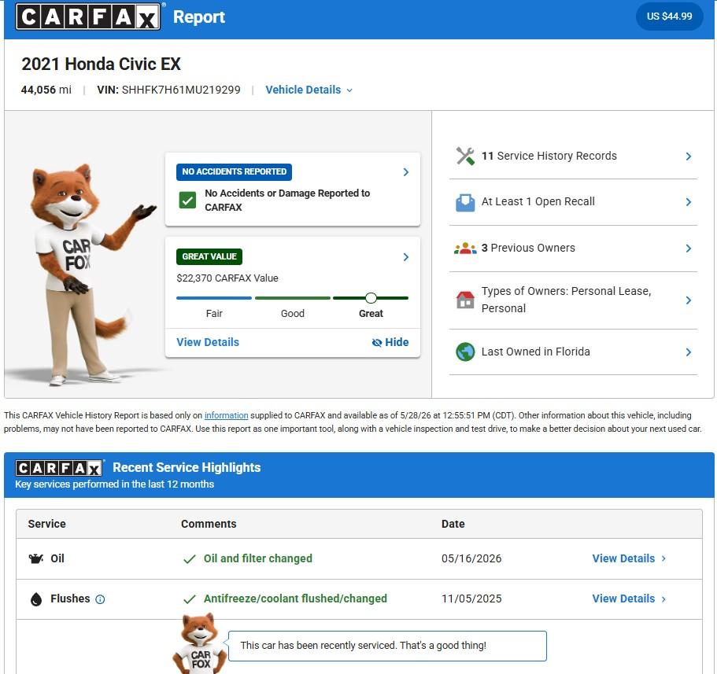The width and height of the screenshot is (717, 674).
Task: Click the 44,056 mi mileage text
Action: (x=46, y=90)
